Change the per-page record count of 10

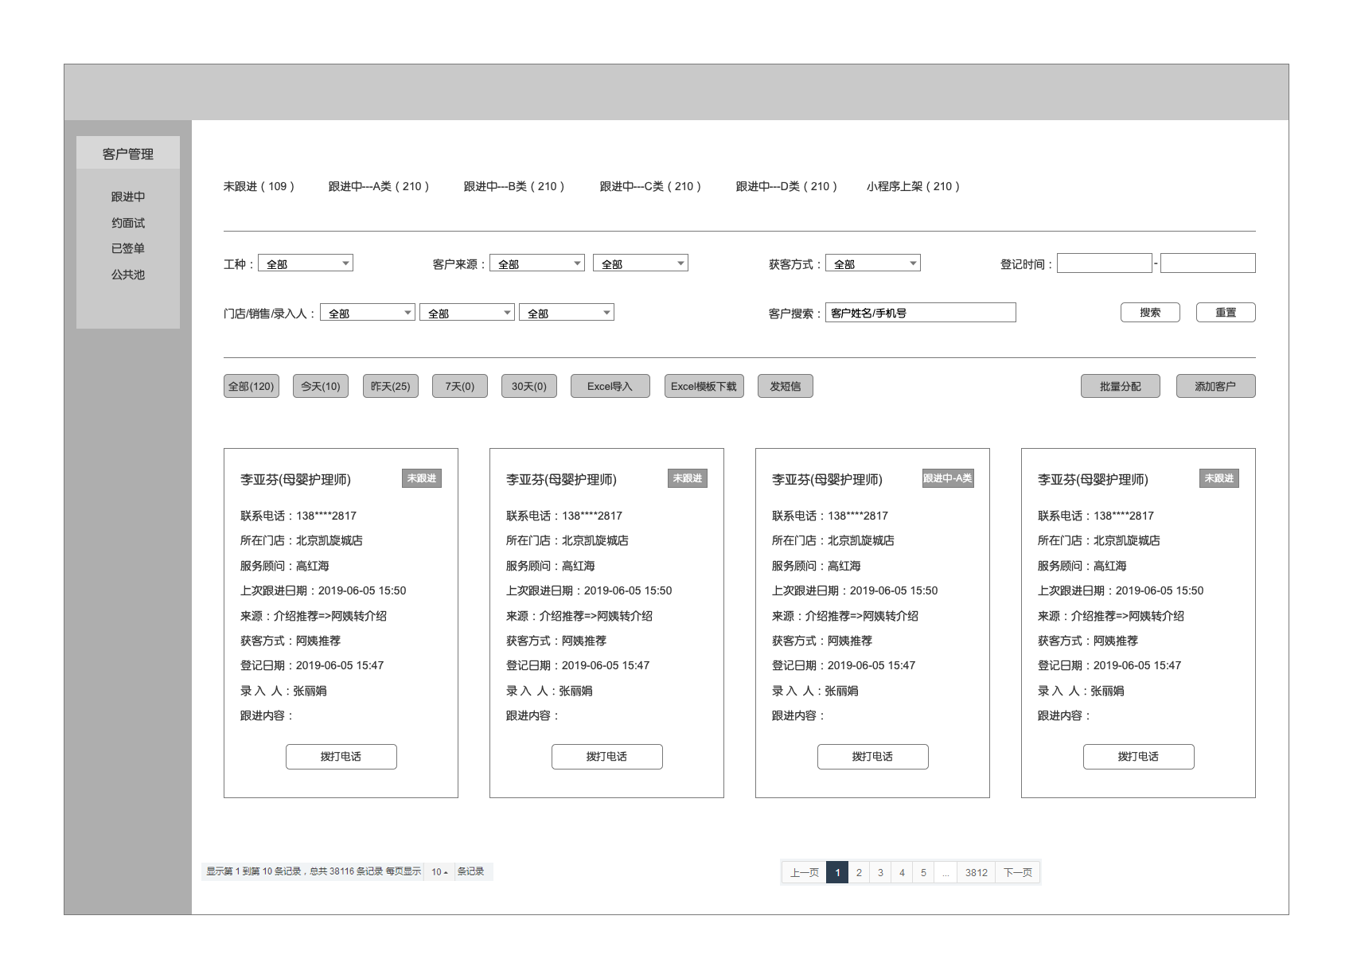(439, 872)
